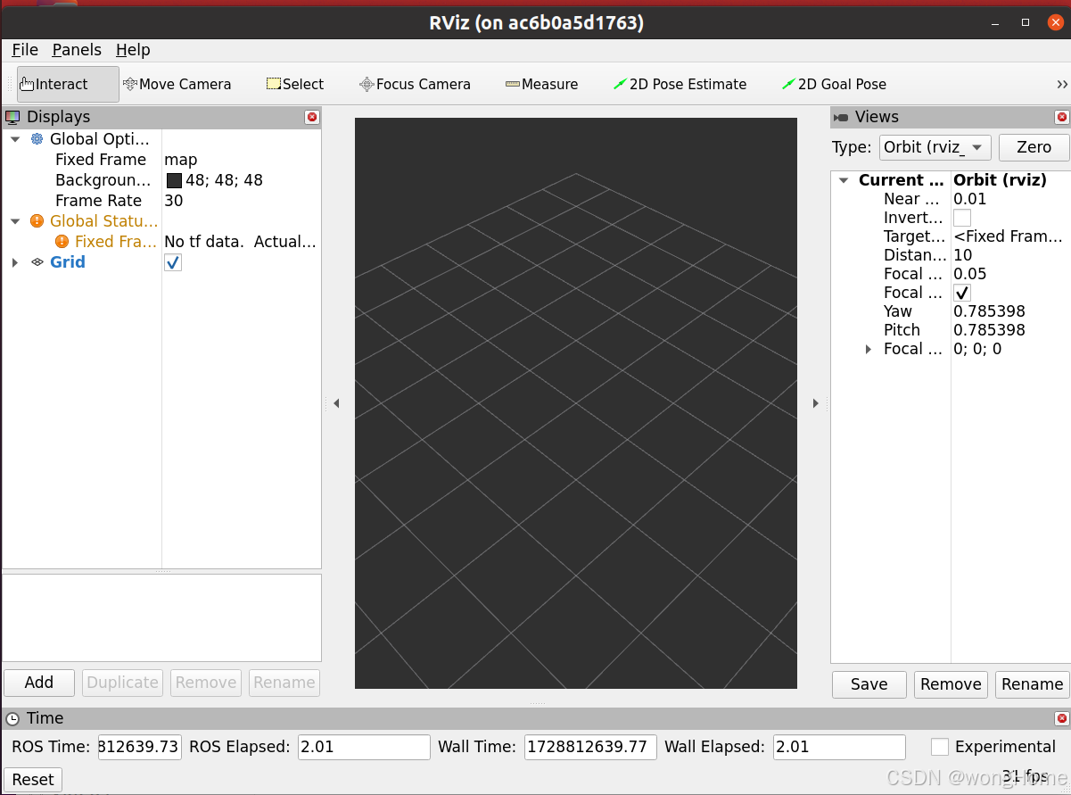Show more toolbar tools via chevron
The image size is (1071, 795).
[1062, 84]
